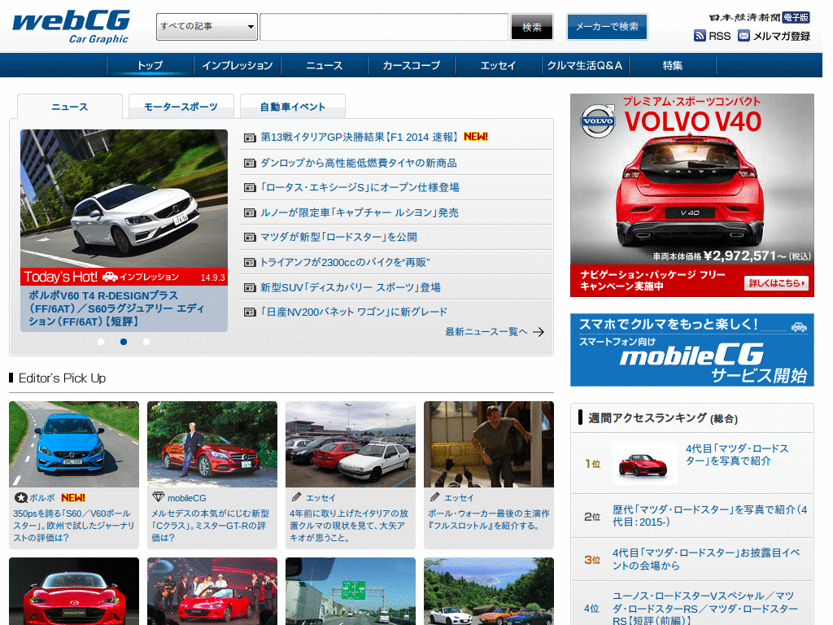Click the car icon in Today's Hot banner
The image size is (833, 625).
point(110,277)
